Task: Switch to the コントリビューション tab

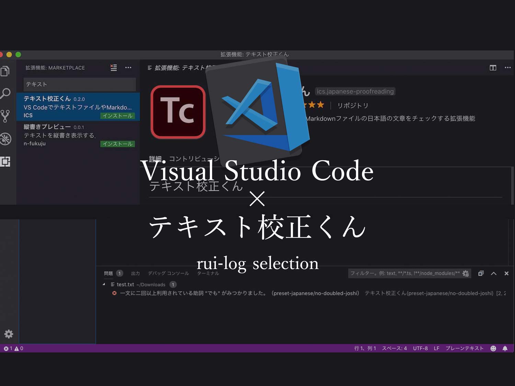Action: 194,159
